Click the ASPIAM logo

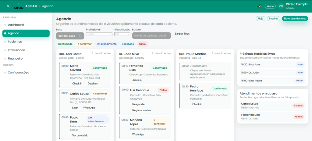coord(19,6)
